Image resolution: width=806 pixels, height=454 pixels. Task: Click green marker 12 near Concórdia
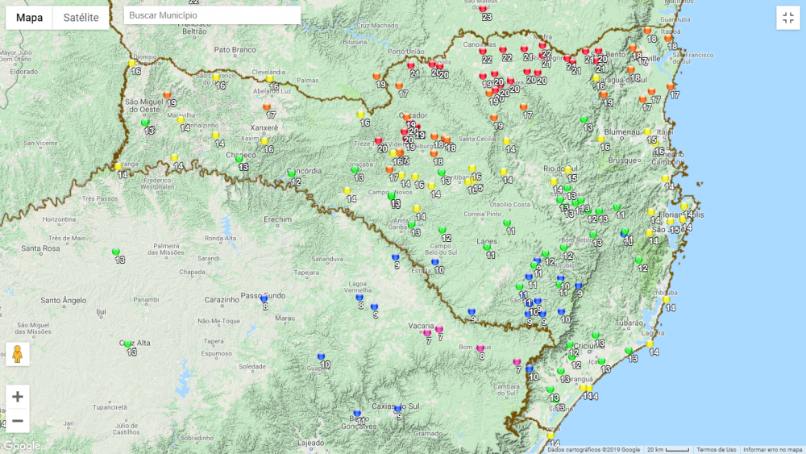point(292,173)
